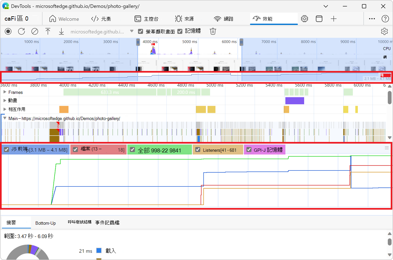This screenshot has width=393, height=260.
Task: Open the Bottom-Up tab
Action: (x=46, y=223)
